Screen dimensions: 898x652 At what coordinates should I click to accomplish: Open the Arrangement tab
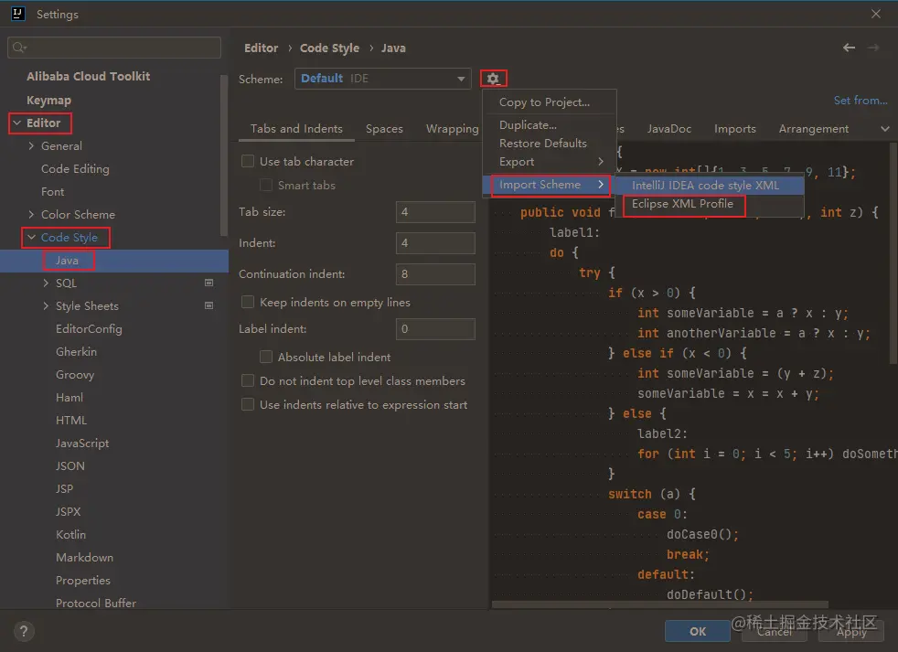(x=813, y=129)
